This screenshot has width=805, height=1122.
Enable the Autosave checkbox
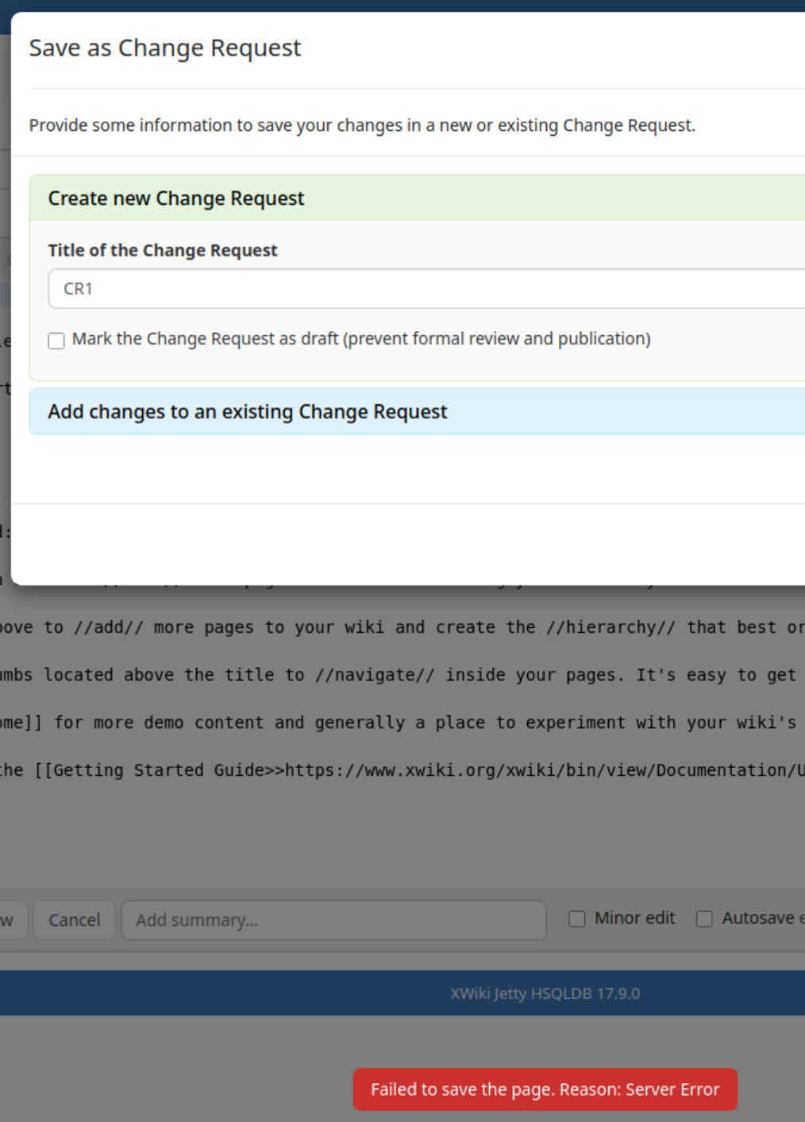tap(704, 919)
